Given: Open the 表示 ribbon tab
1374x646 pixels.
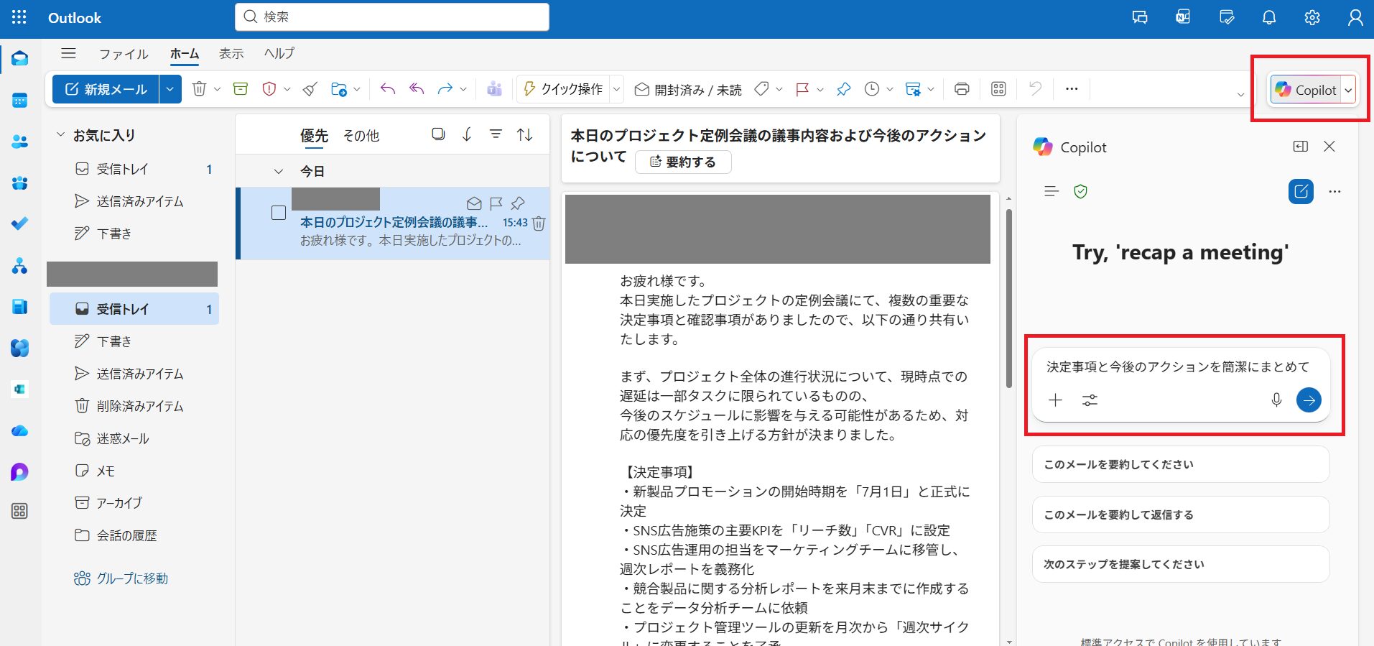Looking at the screenshot, I should tap(231, 54).
